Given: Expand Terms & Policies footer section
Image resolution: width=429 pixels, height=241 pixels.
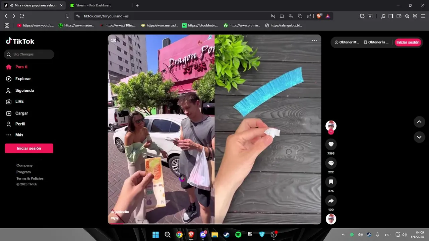Looking at the screenshot, I should tap(30, 178).
